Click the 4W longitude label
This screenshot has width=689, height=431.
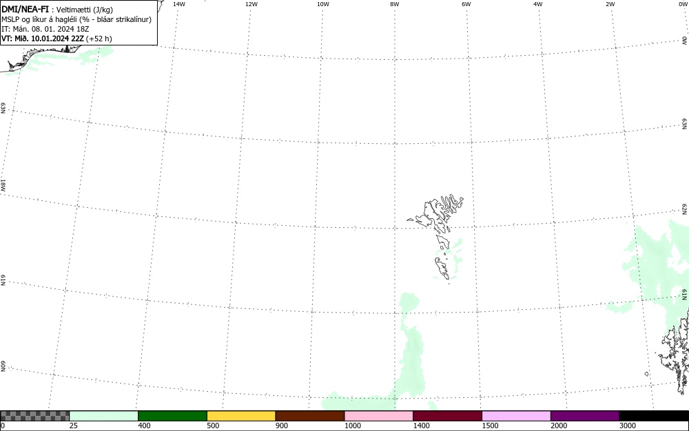click(538, 4)
